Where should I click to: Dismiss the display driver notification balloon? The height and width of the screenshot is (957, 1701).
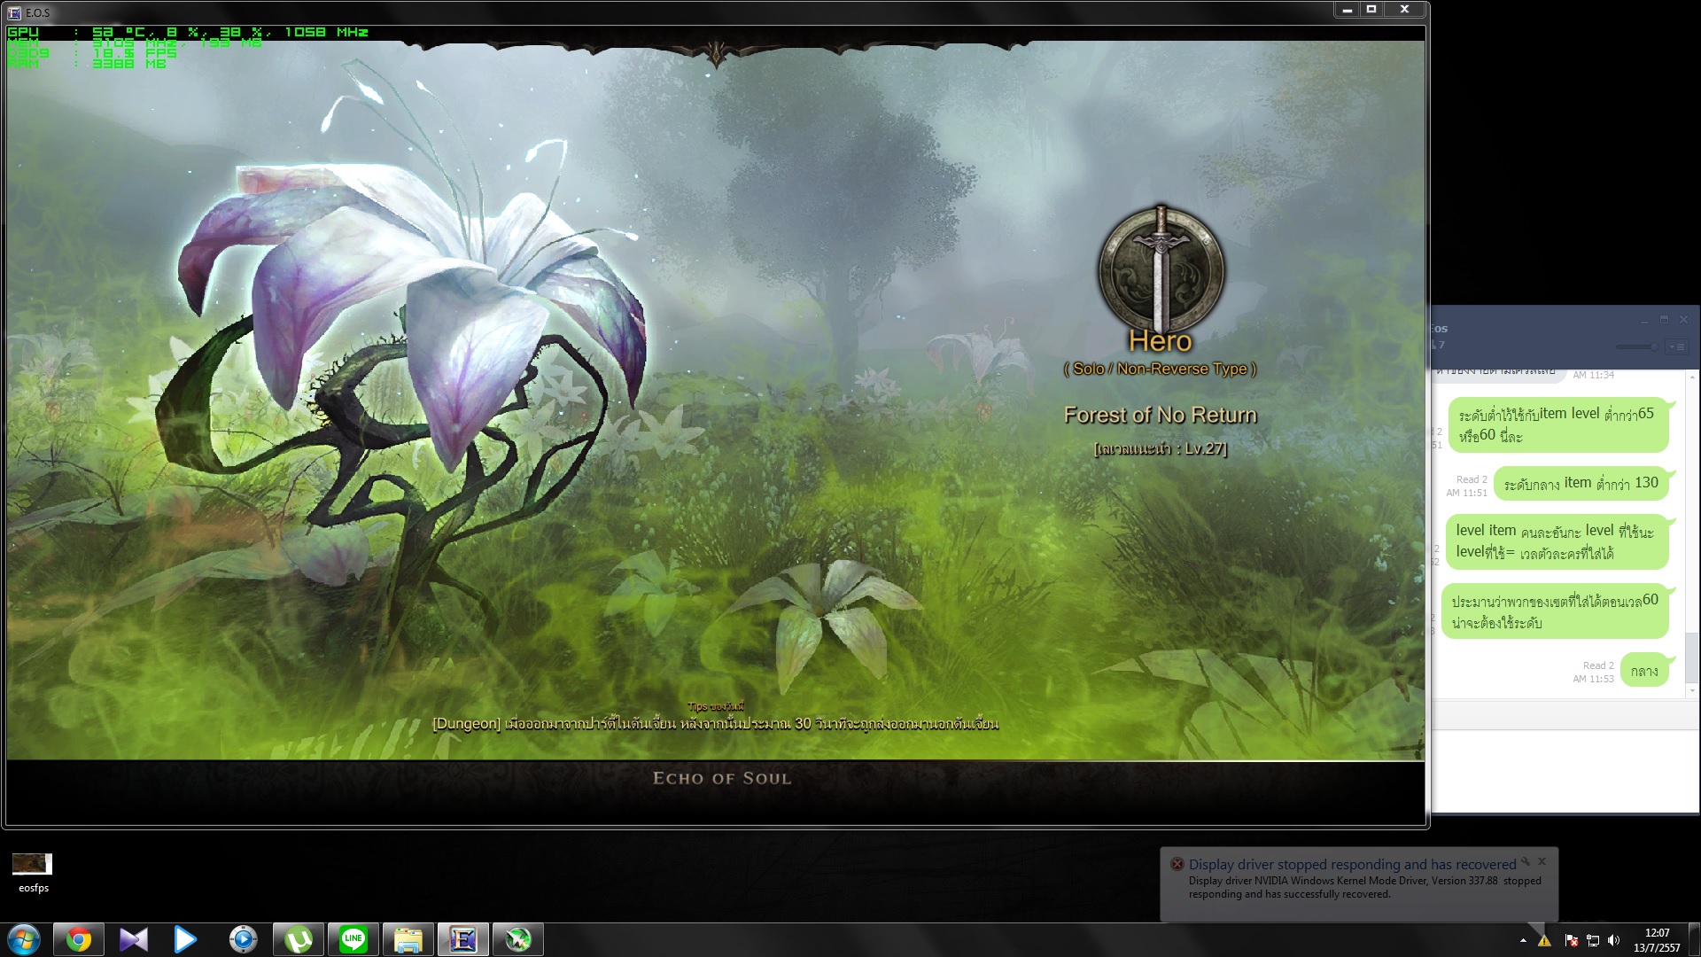tap(1542, 861)
